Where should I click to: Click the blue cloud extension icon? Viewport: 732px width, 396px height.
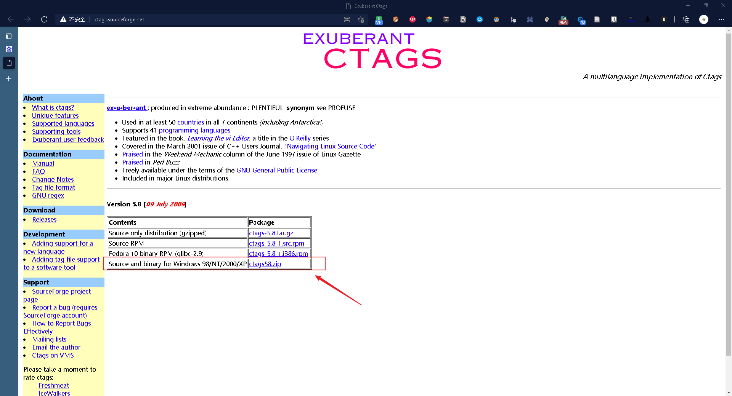[x=480, y=19]
